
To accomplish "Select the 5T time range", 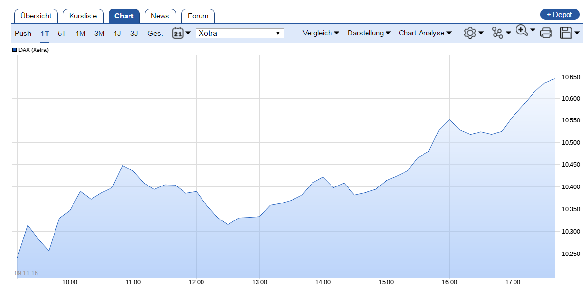I will point(62,34).
